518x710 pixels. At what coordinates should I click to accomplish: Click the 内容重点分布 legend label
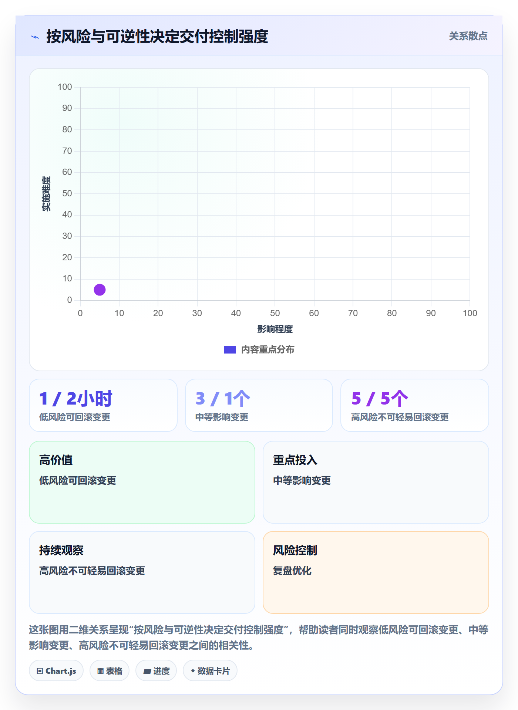(x=268, y=350)
